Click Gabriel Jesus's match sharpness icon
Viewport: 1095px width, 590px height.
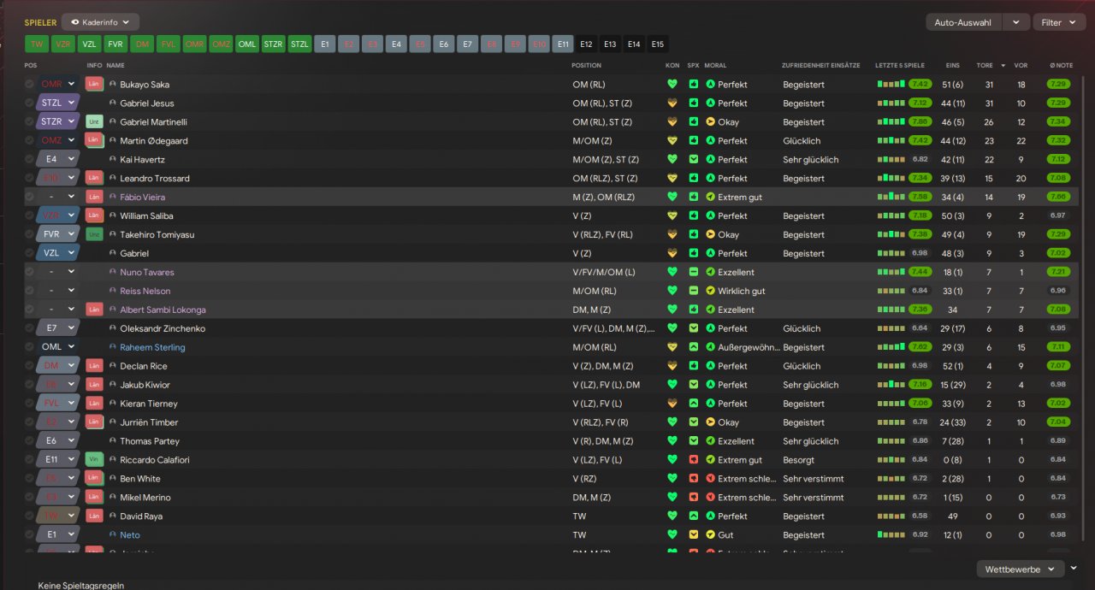point(693,103)
